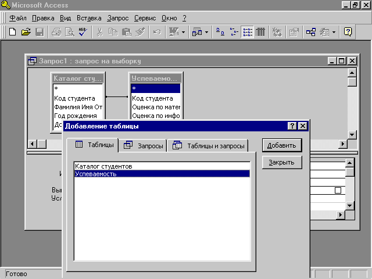Click the Запрос1 query window title icon

pos(33,61)
